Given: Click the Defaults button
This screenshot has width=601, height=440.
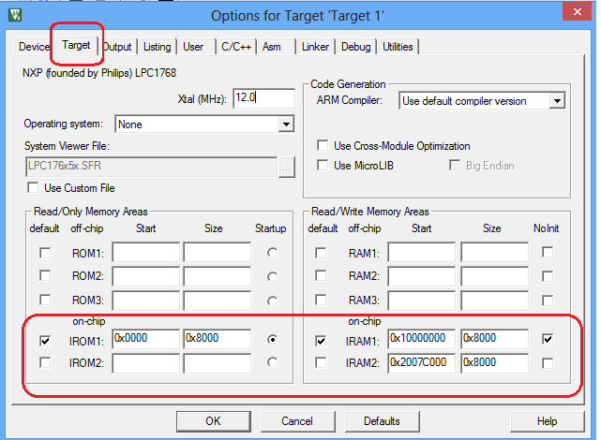Looking at the screenshot, I should [x=382, y=421].
